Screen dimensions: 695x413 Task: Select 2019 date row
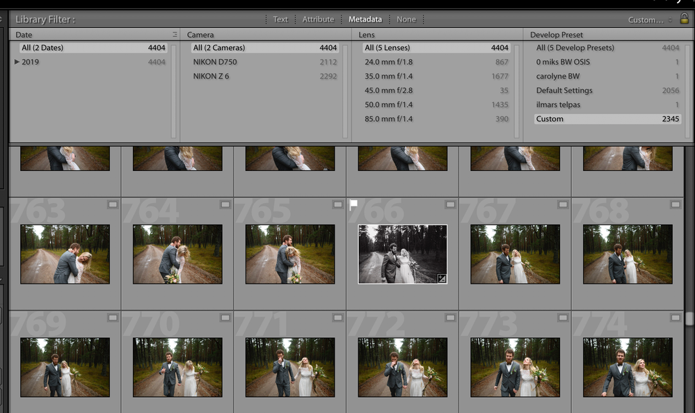(x=93, y=62)
